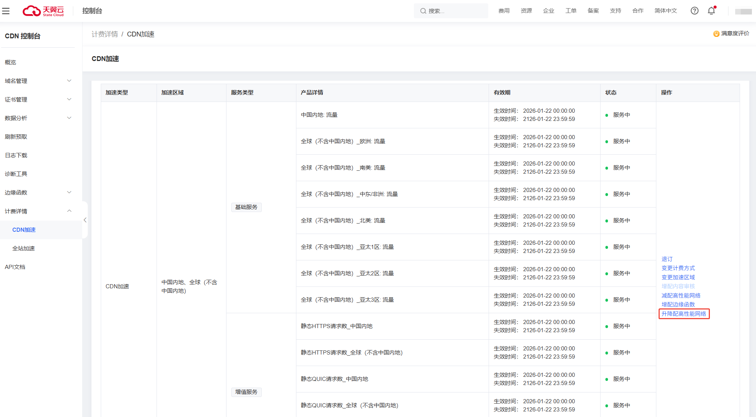
Task: Open the hamburger navigation menu
Action: pyautogui.click(x=6, y=11)
